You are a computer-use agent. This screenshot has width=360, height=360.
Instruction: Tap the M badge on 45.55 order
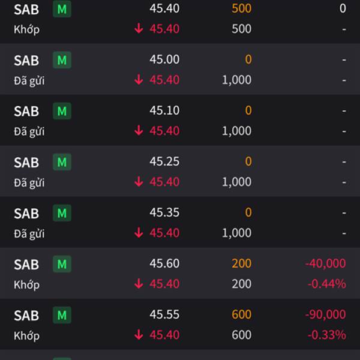point(62,315)
